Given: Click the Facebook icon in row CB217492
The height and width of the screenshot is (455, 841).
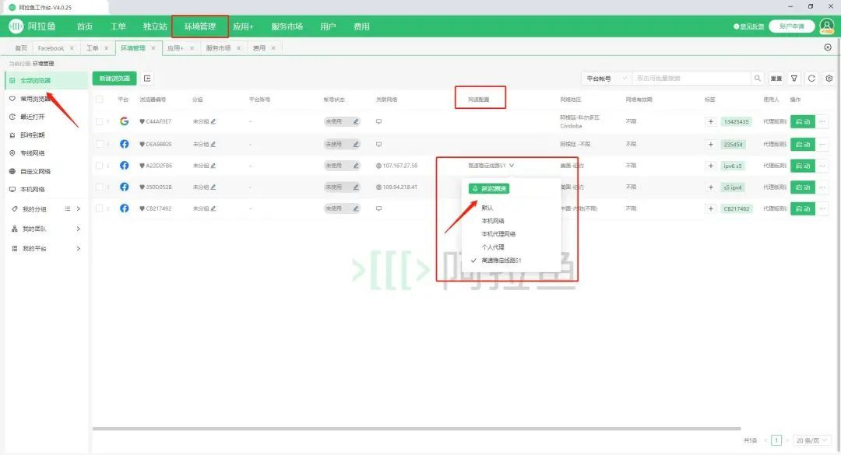Looking at the screenshot, I should (124, 208).
